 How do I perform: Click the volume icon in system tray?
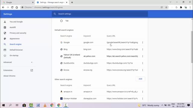click(x=169, y=105)
